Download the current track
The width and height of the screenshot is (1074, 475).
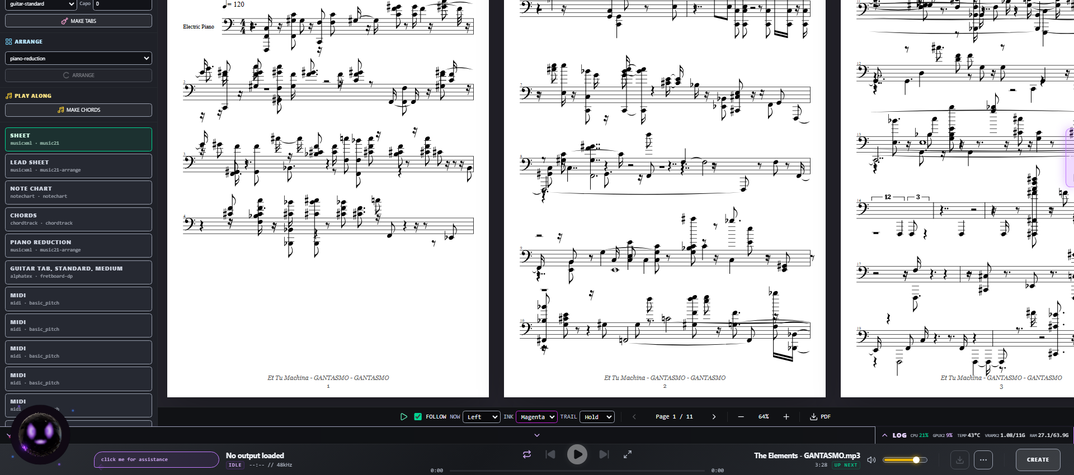click(x=960, y=460)
